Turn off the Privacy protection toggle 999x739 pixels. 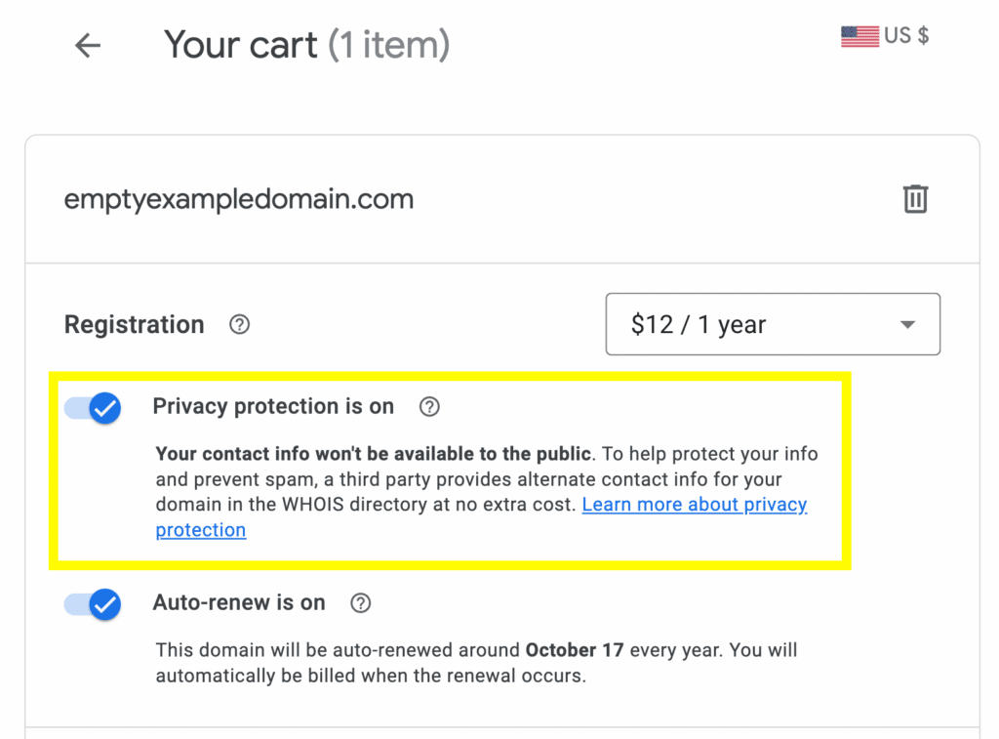coord(93,408)
